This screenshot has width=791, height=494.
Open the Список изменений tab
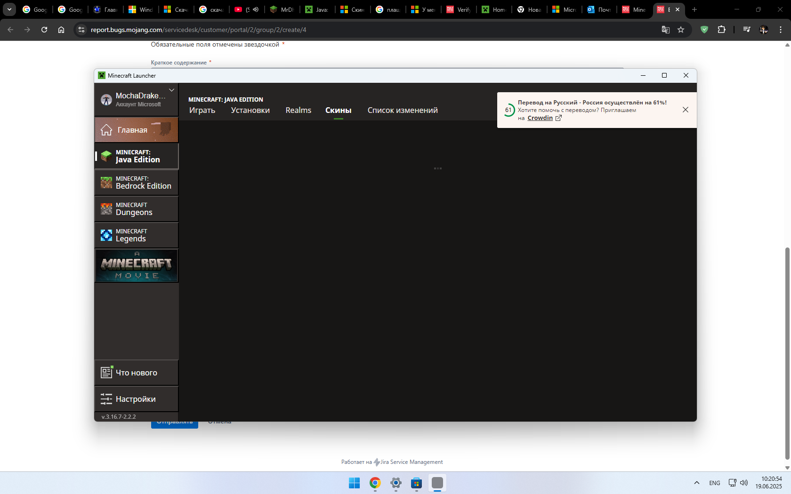[x=403, y=110]
